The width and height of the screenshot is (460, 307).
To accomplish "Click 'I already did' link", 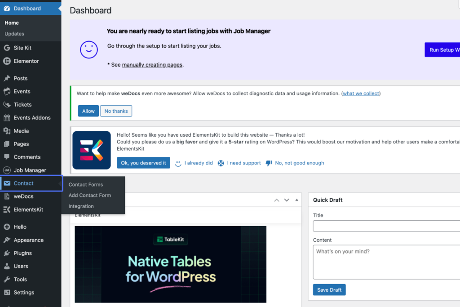I will pos(199,163).
